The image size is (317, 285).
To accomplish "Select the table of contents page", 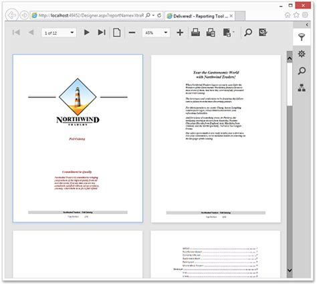I will (215, 254).
